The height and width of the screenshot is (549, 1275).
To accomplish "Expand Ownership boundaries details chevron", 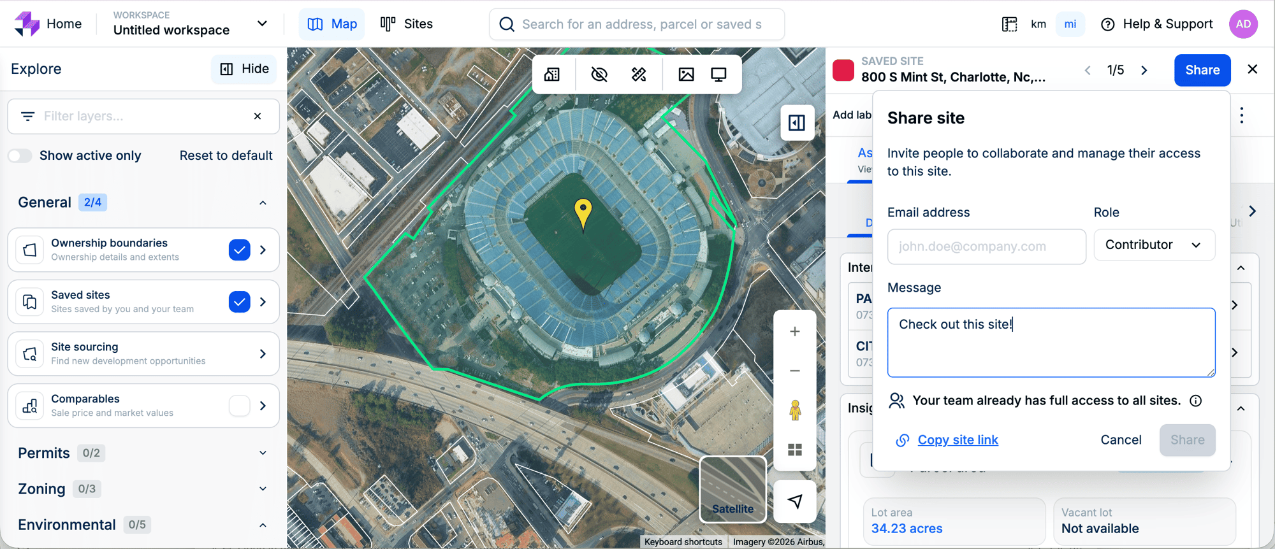I will point(263,250).
